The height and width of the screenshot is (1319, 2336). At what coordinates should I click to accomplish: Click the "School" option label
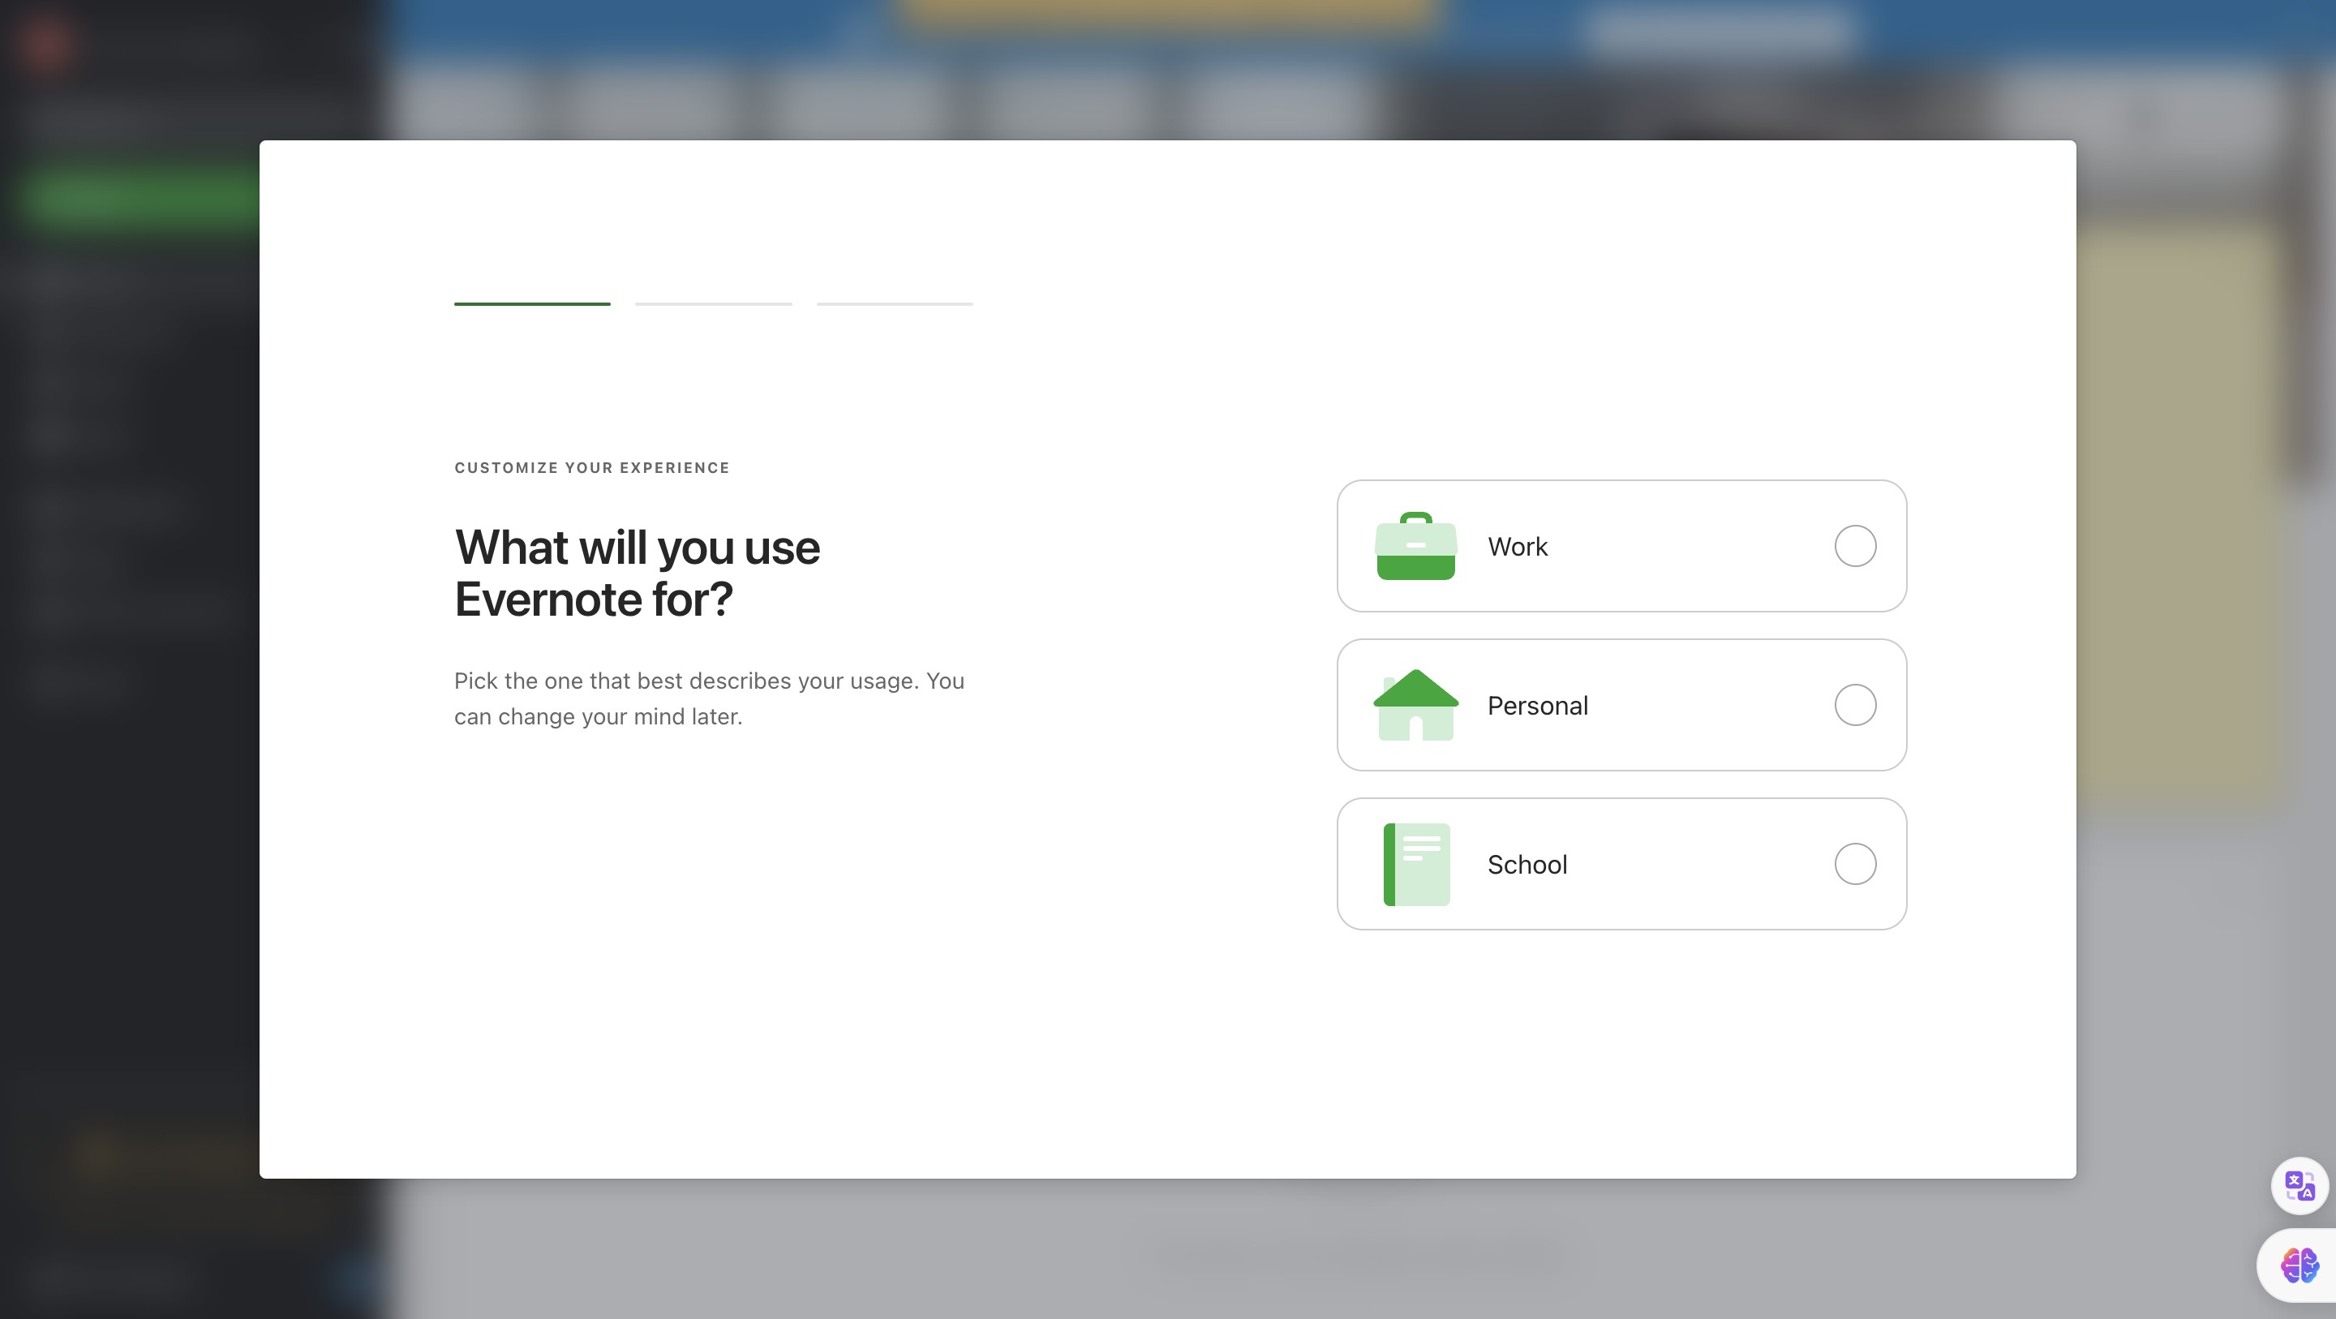[1527, 865]
